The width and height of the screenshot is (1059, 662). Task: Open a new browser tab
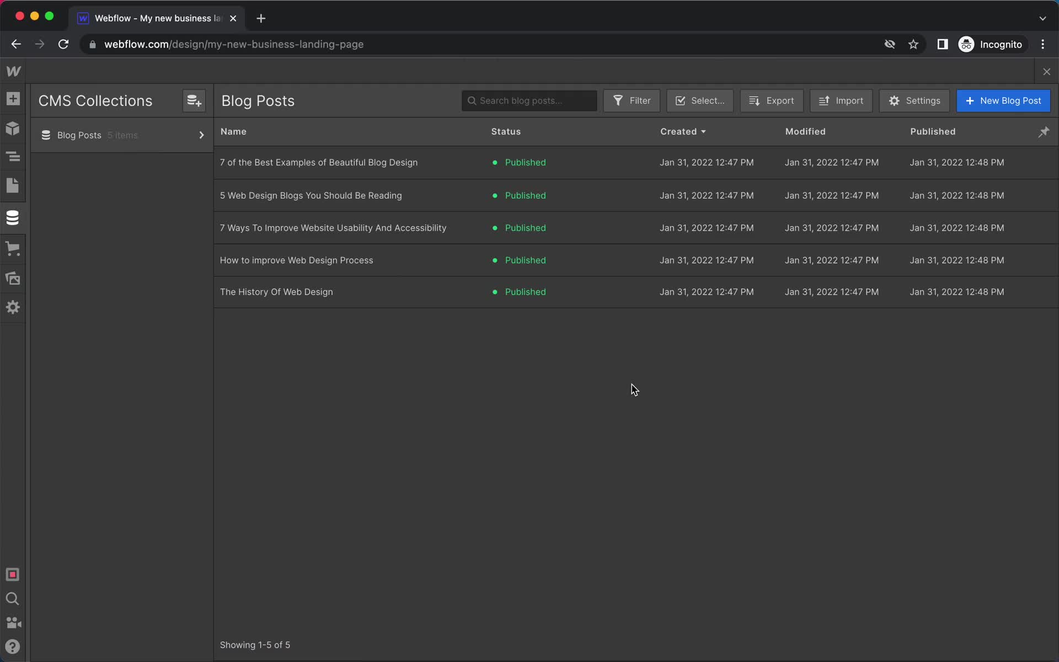click(x=261, y=18)
